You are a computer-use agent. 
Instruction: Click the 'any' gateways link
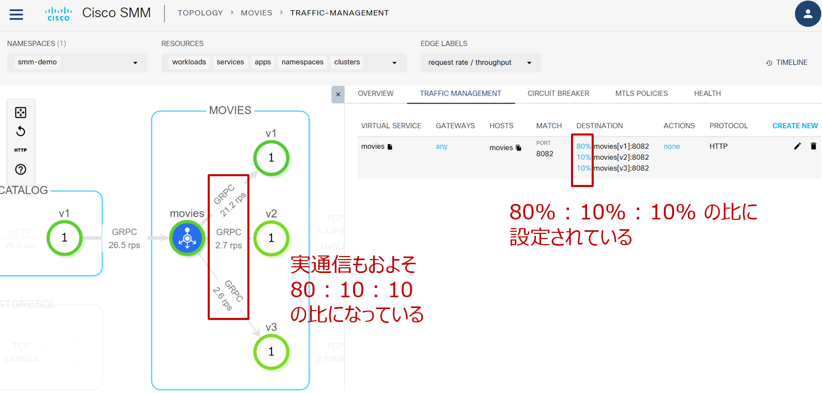442,146
